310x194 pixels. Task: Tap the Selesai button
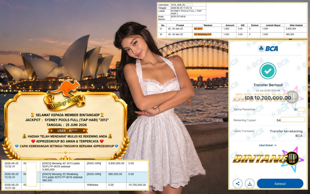280,183
